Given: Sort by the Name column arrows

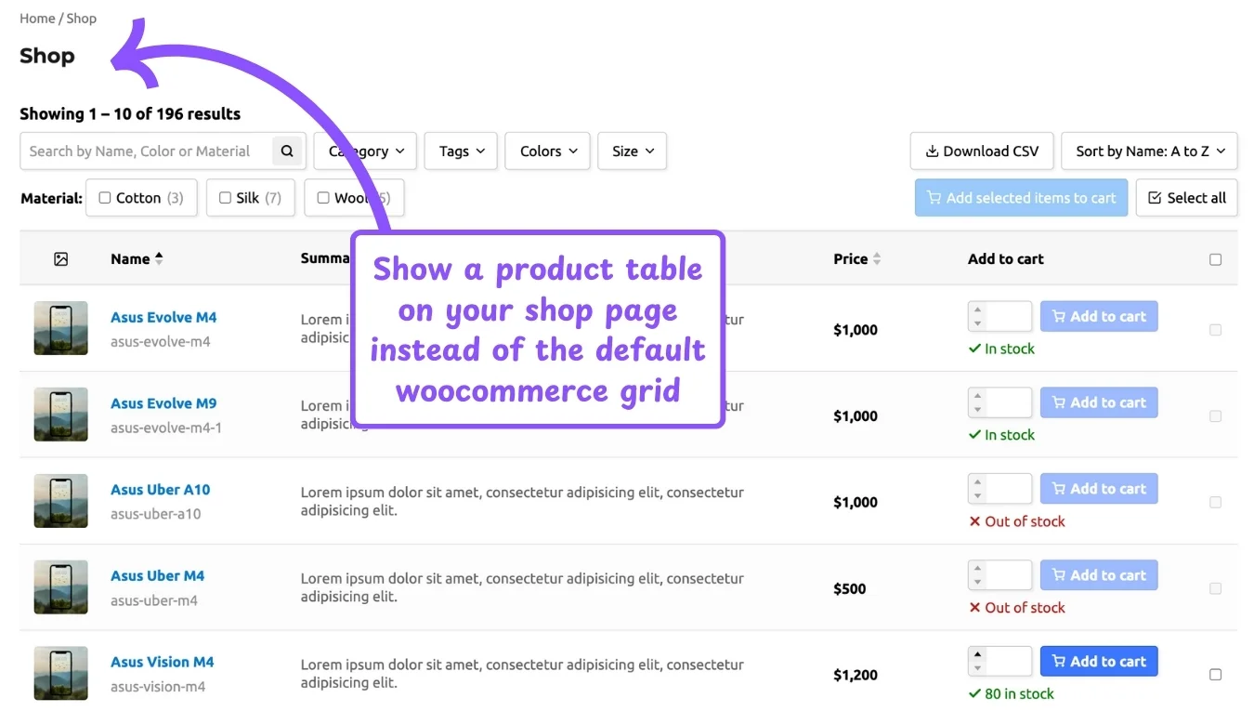Looking at the screenshot, I should pos(159,259).
